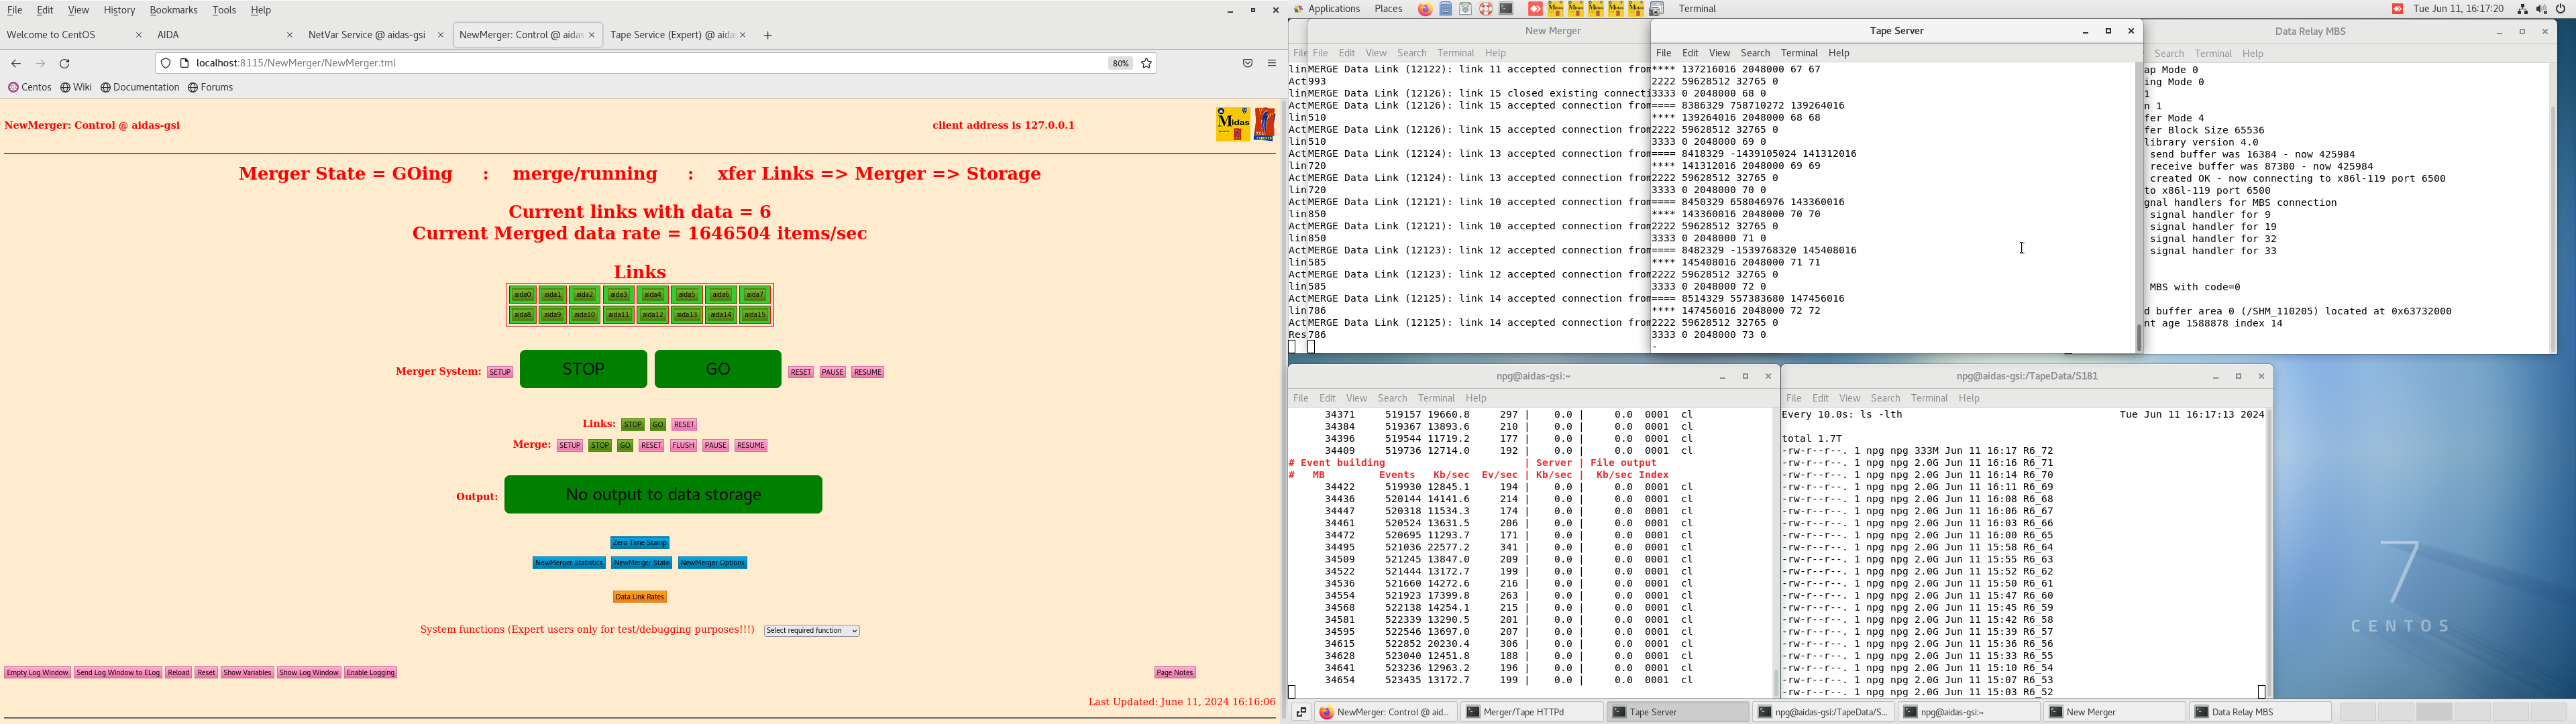Open Firefox hamburger application menu
The height and width of the screenshot is (724, 2576).
(1272, 64)
